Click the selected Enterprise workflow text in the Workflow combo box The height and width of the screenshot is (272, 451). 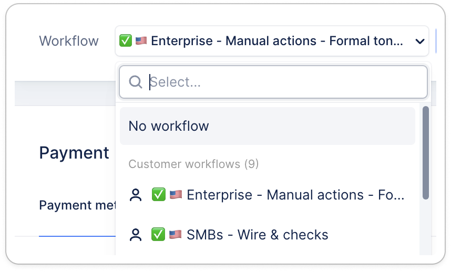[x=276, y=41]
